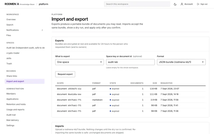Click timestamp 7 Sept 2026, 14:18
214x134 pixels.
pyautogui.click(x=170, y=94)
